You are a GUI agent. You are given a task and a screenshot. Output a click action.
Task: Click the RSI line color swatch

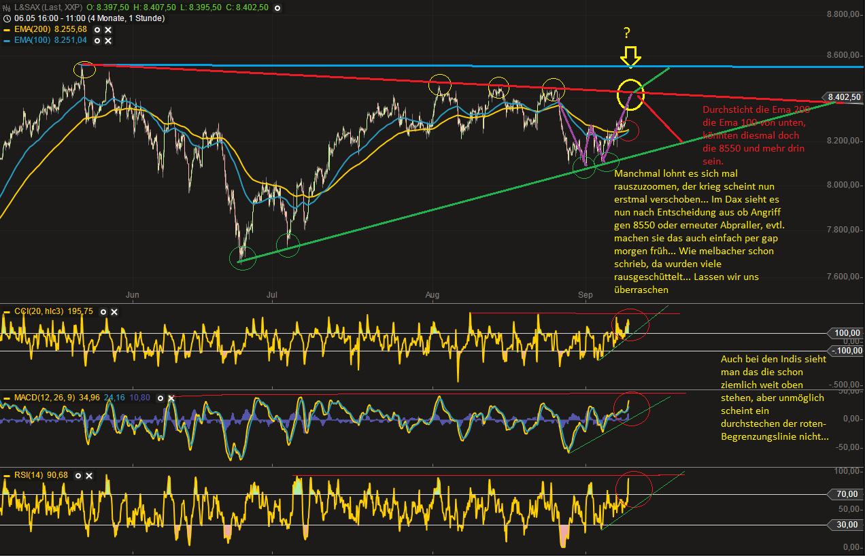(7, 474)
